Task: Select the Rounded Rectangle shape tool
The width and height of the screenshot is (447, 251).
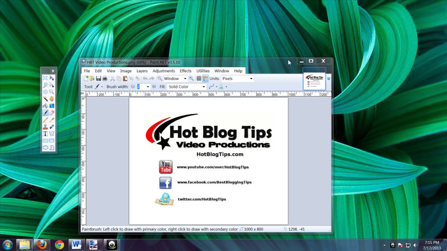Action: tap(52, 141)
